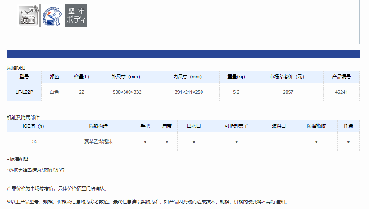Viewport: 369px width, 209px height.
Task: Click the product code 46241
Action: 341,92
